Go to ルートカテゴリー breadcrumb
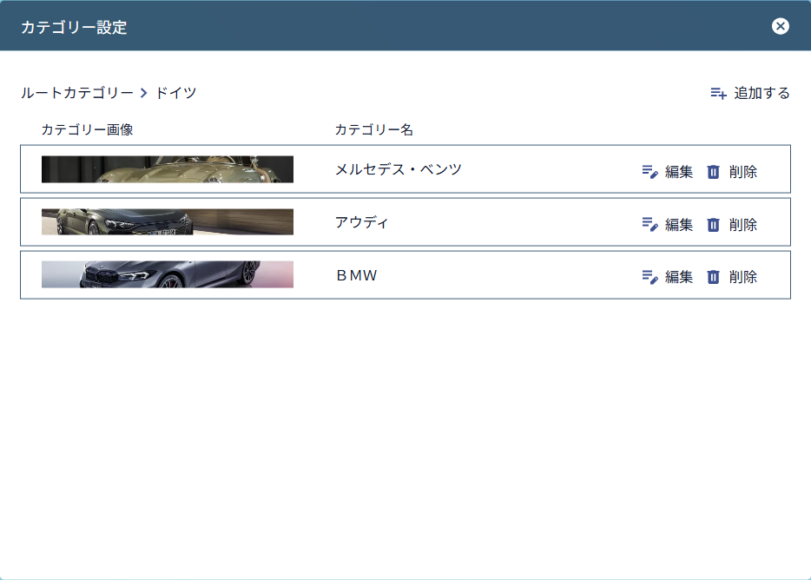This screenshot has width=811, height=580. (77, 93)
